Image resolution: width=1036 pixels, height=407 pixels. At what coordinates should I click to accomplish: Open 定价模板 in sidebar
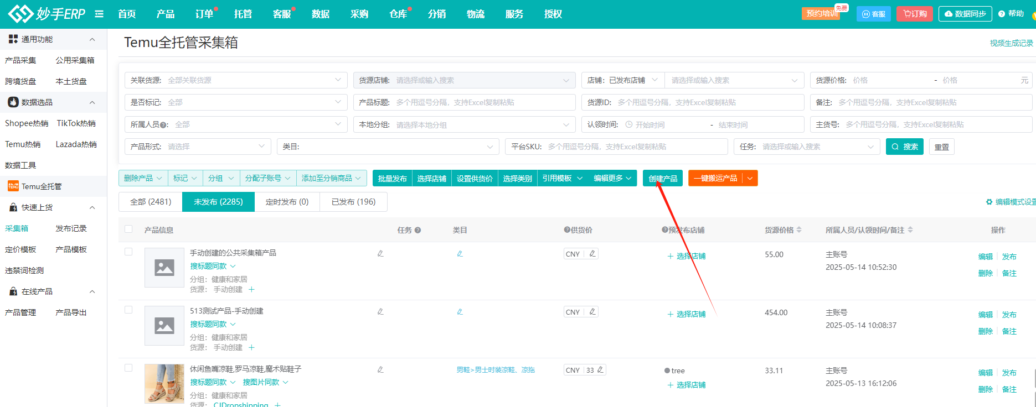pyautogui.click(x=20, y=249)
